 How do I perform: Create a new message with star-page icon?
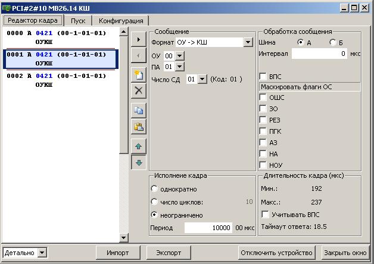139,75
